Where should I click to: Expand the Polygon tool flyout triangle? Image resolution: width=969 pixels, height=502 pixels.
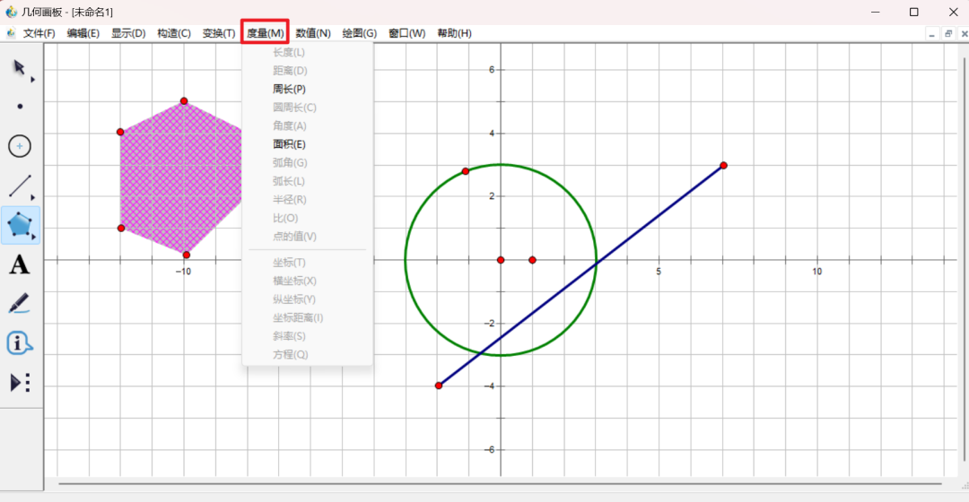click(33, 237)
